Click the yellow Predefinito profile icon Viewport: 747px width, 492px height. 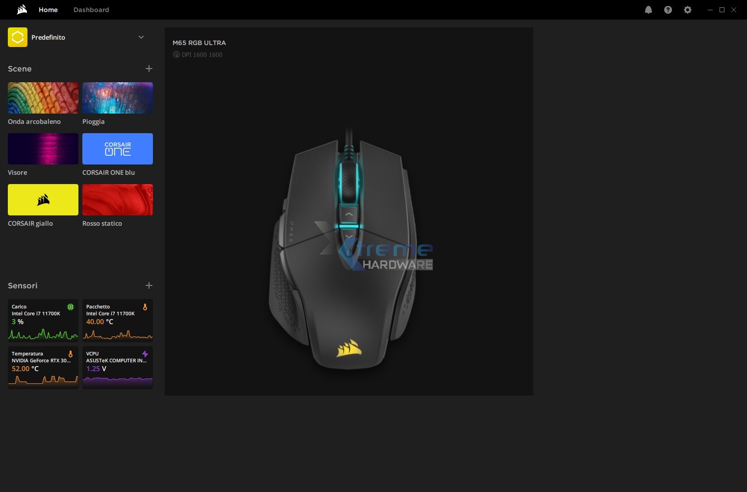pos(18,37)
